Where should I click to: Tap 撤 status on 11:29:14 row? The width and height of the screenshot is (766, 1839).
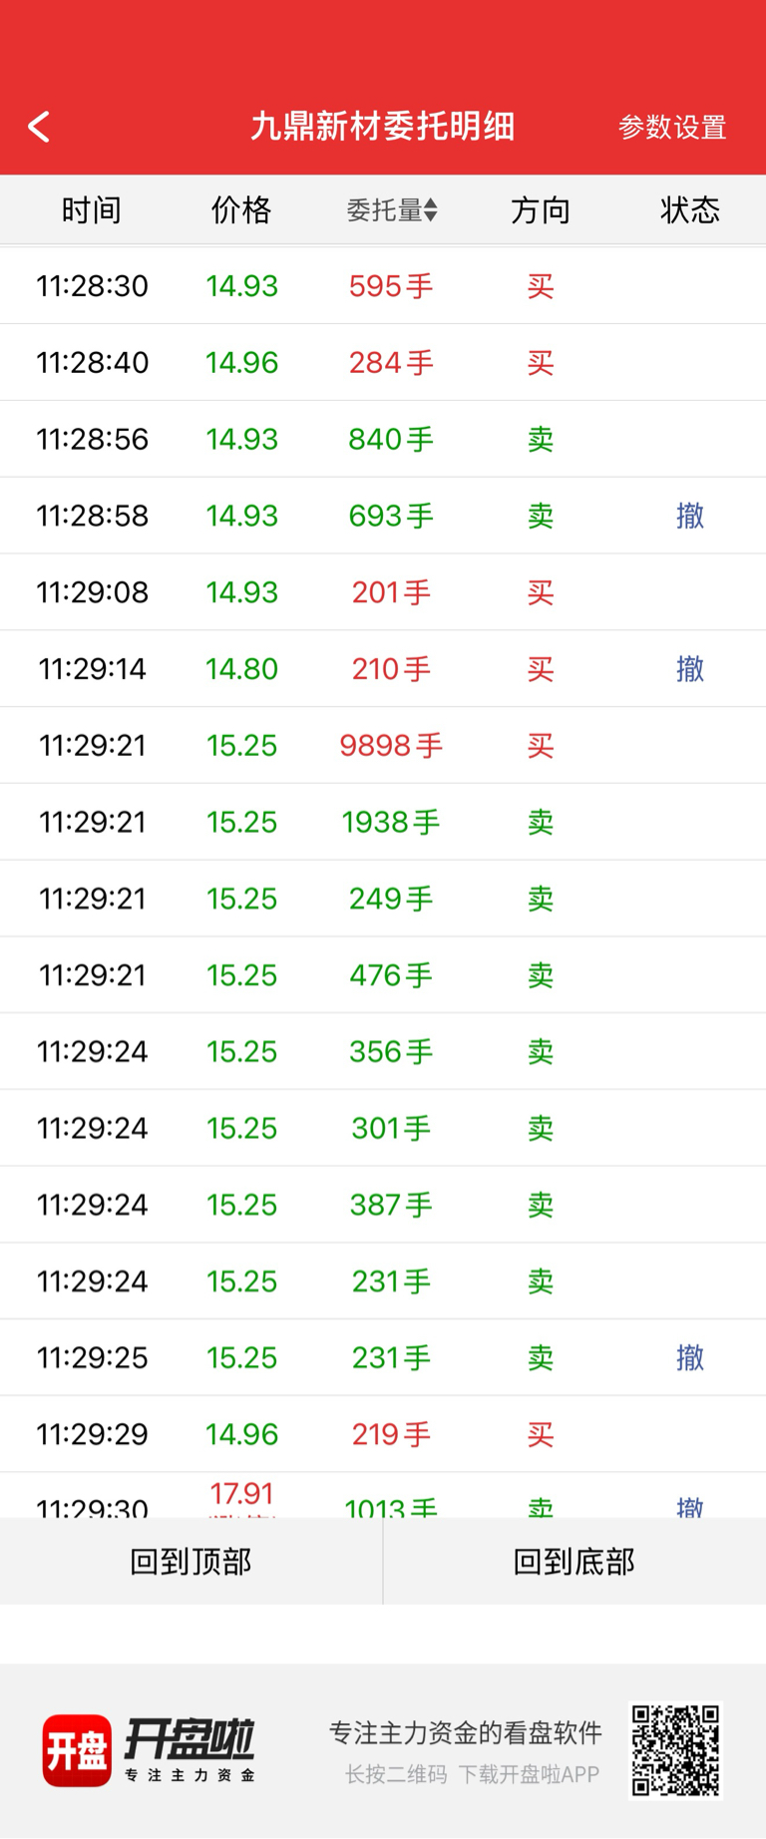[x=689, y=668]
